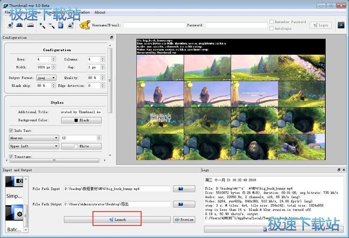
Task: Click the grey scanner device toolbar icon
Action: (x=31, y=25)
